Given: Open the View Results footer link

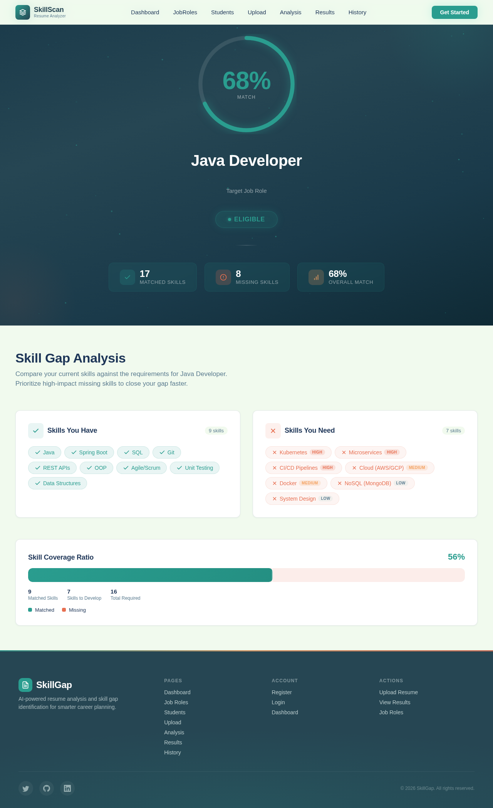Looking at the screenshot, I should pyautogui.click(x=394, y=702).
